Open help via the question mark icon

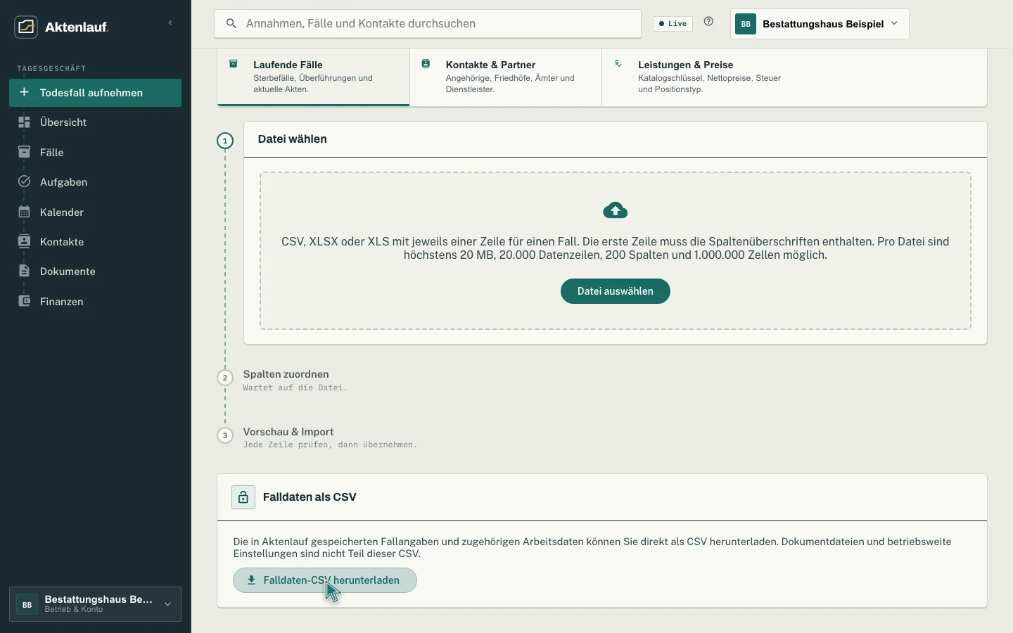tap(709, 22)
